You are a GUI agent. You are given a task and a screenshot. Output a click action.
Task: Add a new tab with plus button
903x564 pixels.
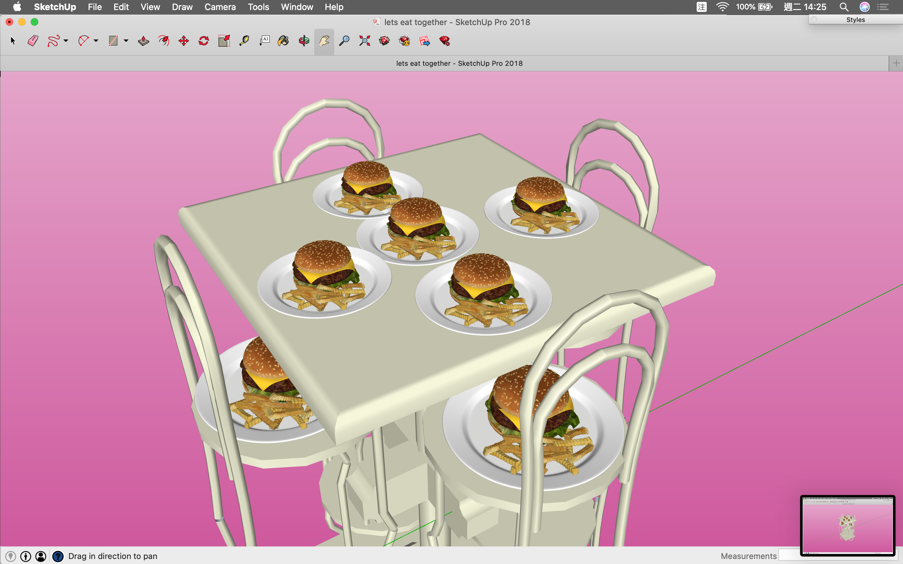(x=896, y=63)
